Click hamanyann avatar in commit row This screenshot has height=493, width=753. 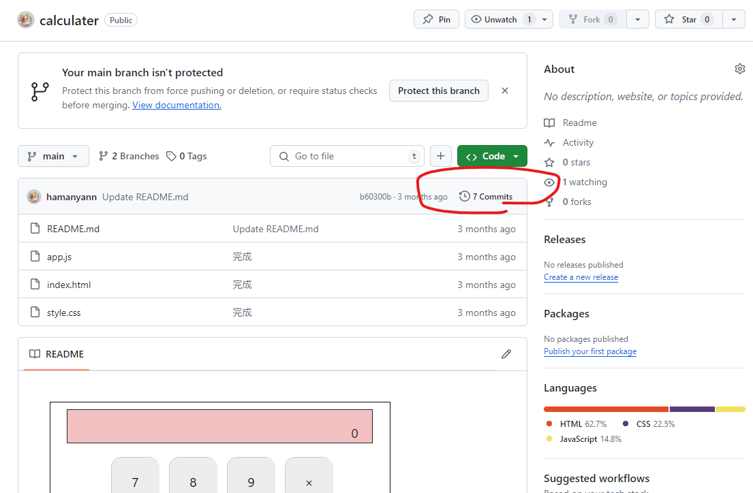coord(34,197)
